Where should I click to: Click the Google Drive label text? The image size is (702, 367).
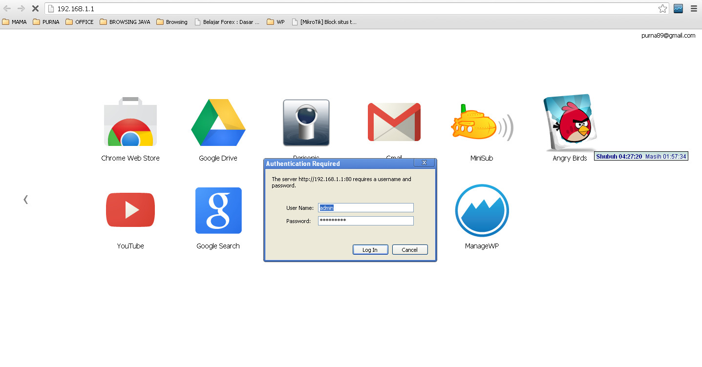click(x=218, y=158)
